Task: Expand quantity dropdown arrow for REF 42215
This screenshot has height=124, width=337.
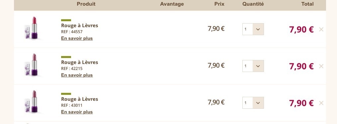Action: pos(258,66)
